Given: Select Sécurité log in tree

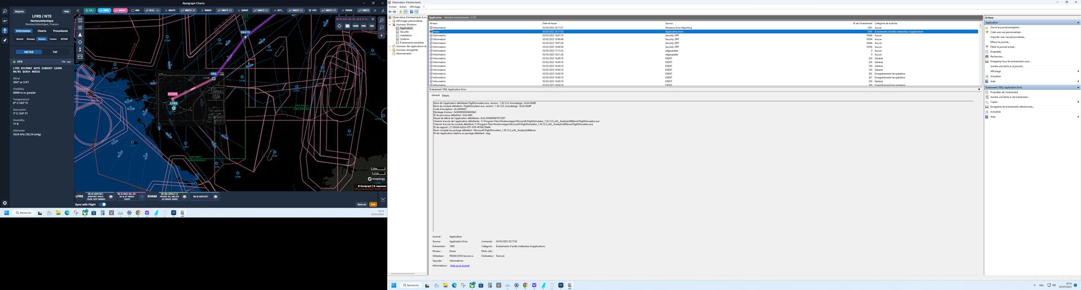Looking at the screenshot, I should tap(404, 31).
